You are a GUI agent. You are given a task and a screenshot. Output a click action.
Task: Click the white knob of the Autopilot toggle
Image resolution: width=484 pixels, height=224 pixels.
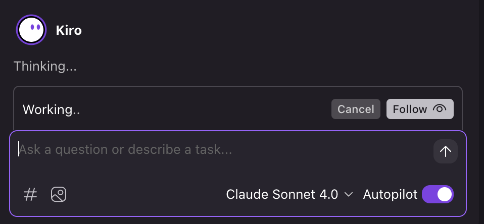445,194
